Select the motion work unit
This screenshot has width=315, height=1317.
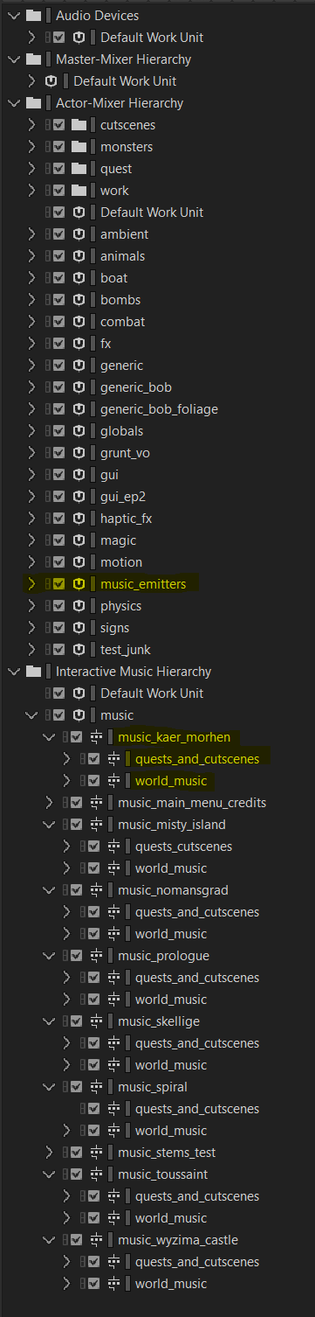[121, 562]
